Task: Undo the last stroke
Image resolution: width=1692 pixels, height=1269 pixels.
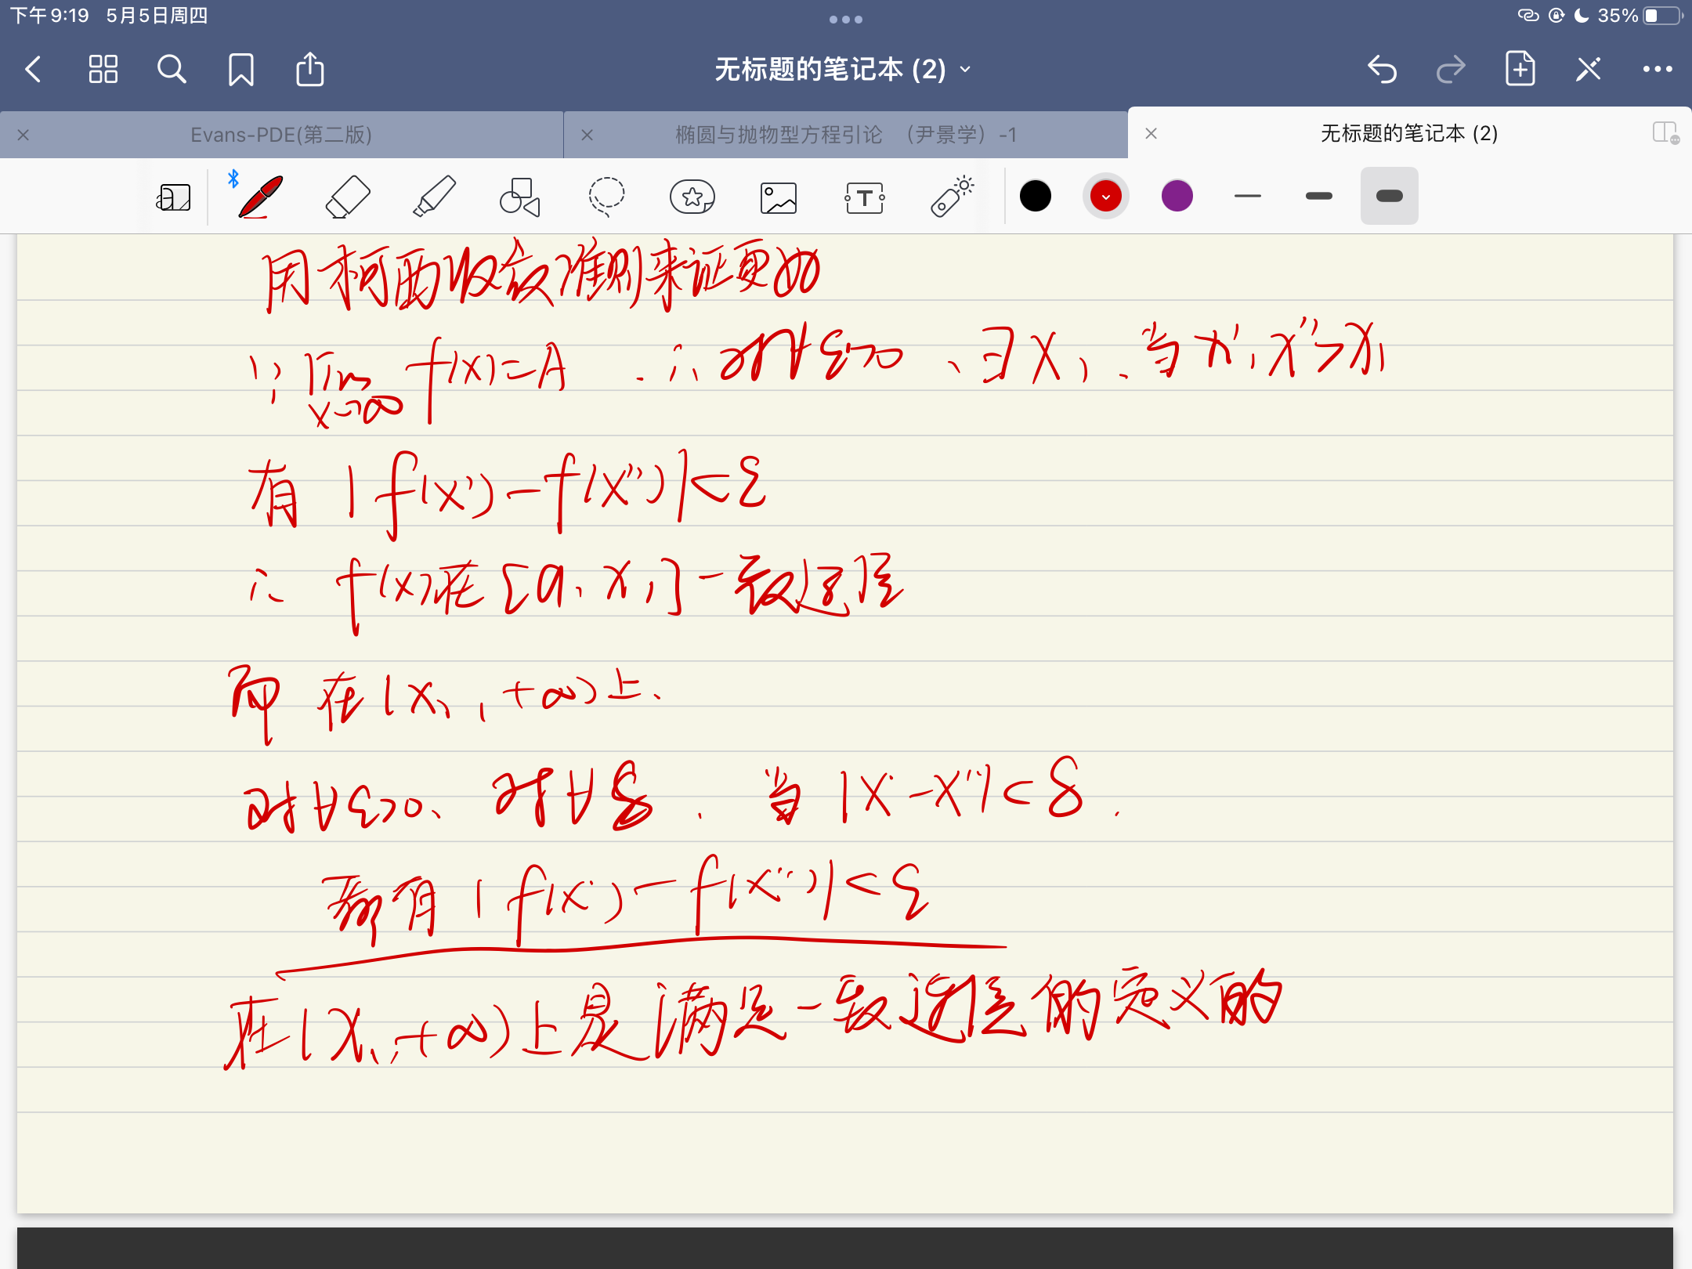Action: [1383, 70]
